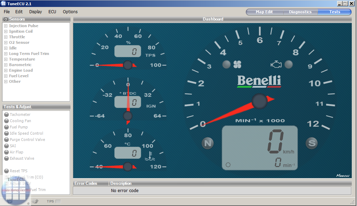
Task: Activate the Fuel Pump test
Action: pyautogui.click(x=7, y=127)
